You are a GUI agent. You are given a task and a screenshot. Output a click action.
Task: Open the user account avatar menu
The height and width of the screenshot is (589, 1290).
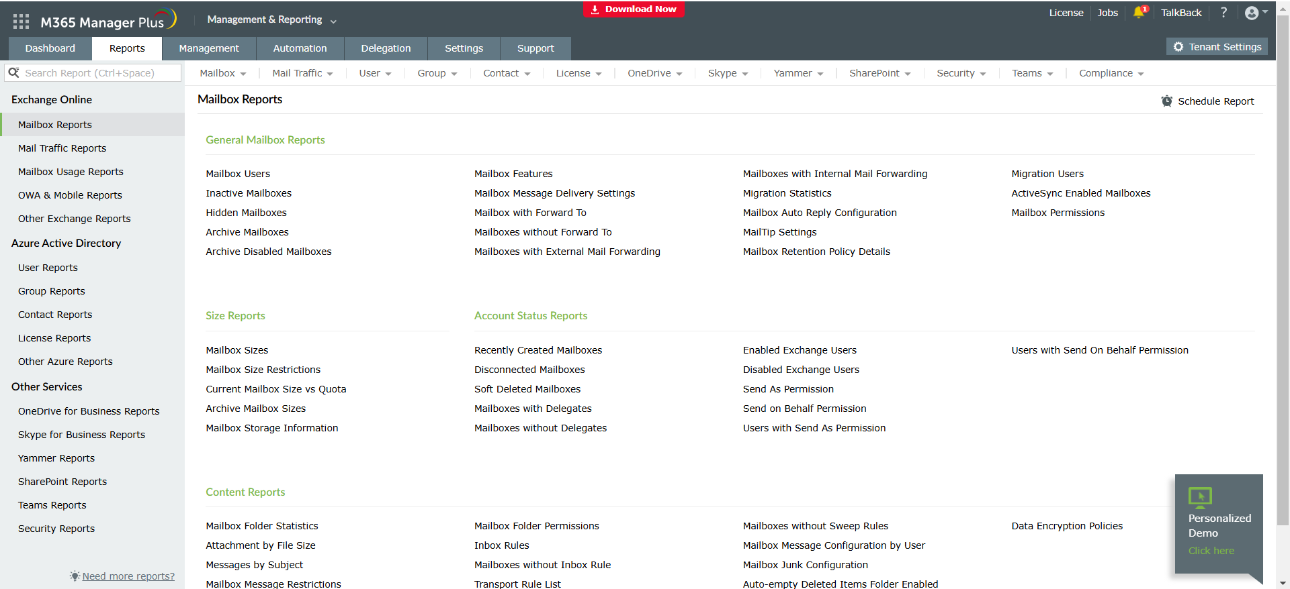(1252, 13)
